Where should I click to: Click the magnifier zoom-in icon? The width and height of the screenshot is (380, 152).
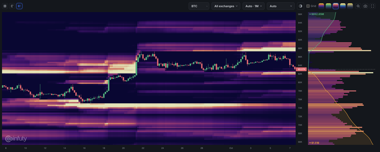[x=358, y=6]
